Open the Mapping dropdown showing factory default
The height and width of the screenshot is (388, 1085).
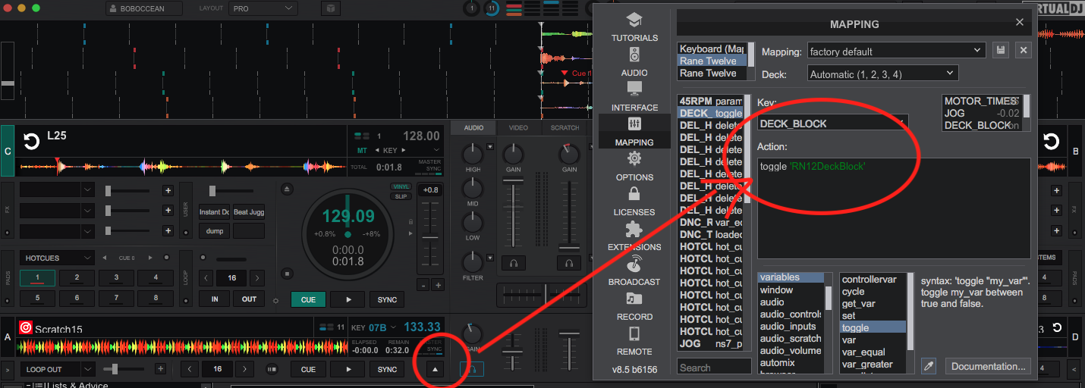pyautogui.click(x=896, y=51)
